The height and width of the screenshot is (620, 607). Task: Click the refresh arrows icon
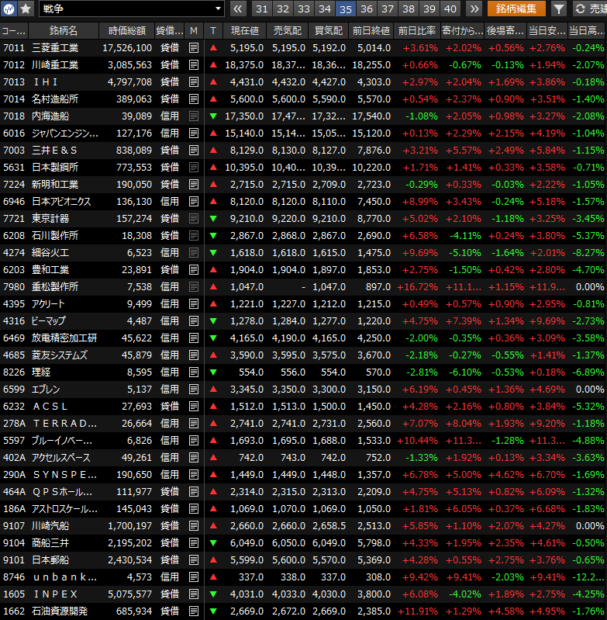click(x=580, y=9)
